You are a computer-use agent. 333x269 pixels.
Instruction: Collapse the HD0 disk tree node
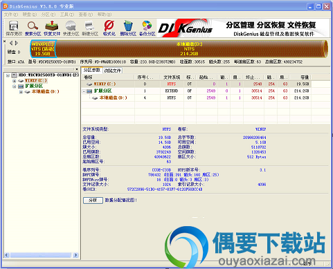coord(8,75)
